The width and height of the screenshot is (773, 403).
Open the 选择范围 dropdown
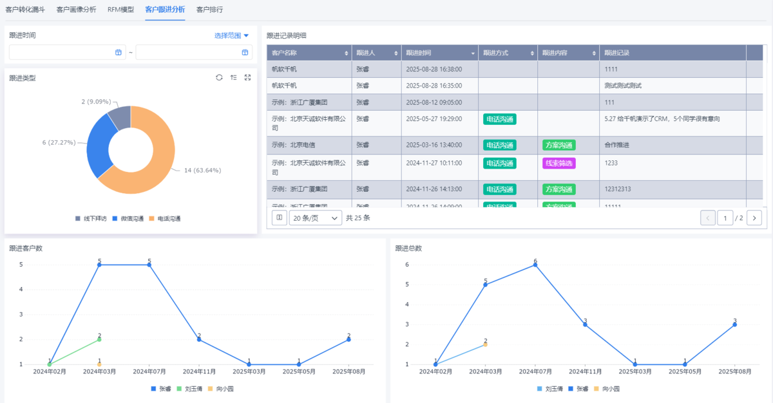tap(231, 35)
